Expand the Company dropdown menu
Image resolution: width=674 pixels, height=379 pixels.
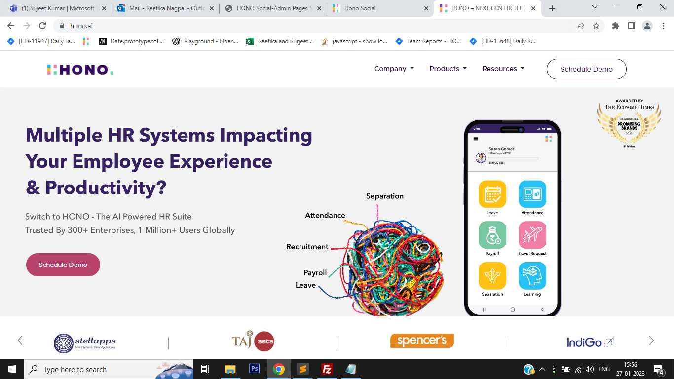pyautogui.click(x=394, y=69)
